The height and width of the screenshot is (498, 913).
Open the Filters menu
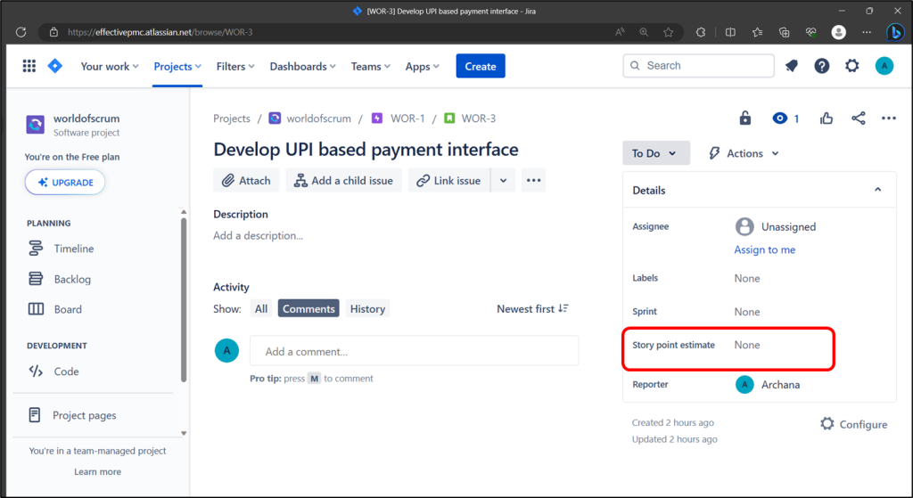click(x=235, y=66)
